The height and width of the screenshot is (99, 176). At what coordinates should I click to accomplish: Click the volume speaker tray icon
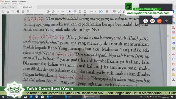[156, 97]
